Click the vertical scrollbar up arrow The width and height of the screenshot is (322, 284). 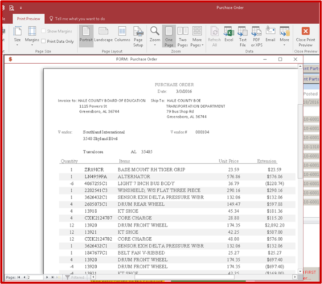300,66
